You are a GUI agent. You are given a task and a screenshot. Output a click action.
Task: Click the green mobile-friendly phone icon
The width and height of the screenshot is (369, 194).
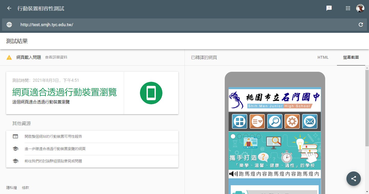(151, 93)
